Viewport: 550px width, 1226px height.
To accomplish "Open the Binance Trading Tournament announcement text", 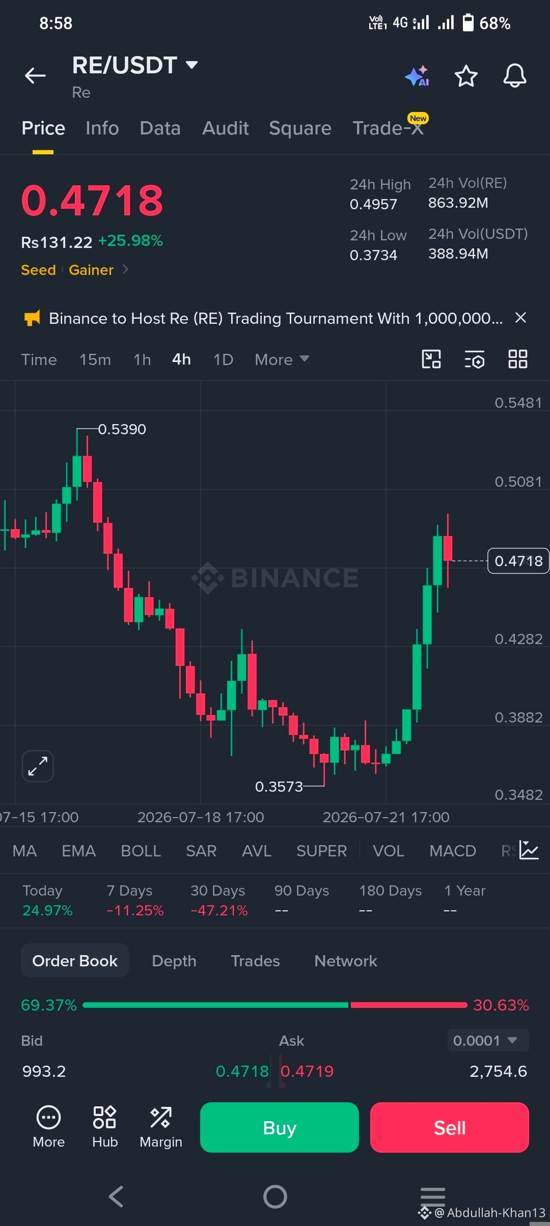I will [x=276, y=318].
